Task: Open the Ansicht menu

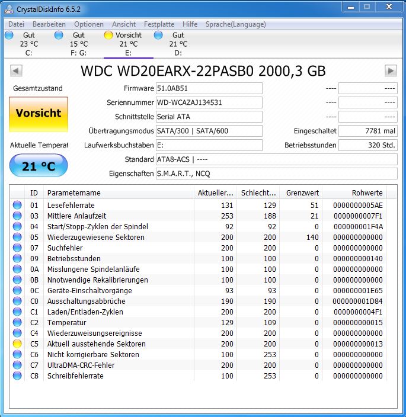Action: (124, 24)
